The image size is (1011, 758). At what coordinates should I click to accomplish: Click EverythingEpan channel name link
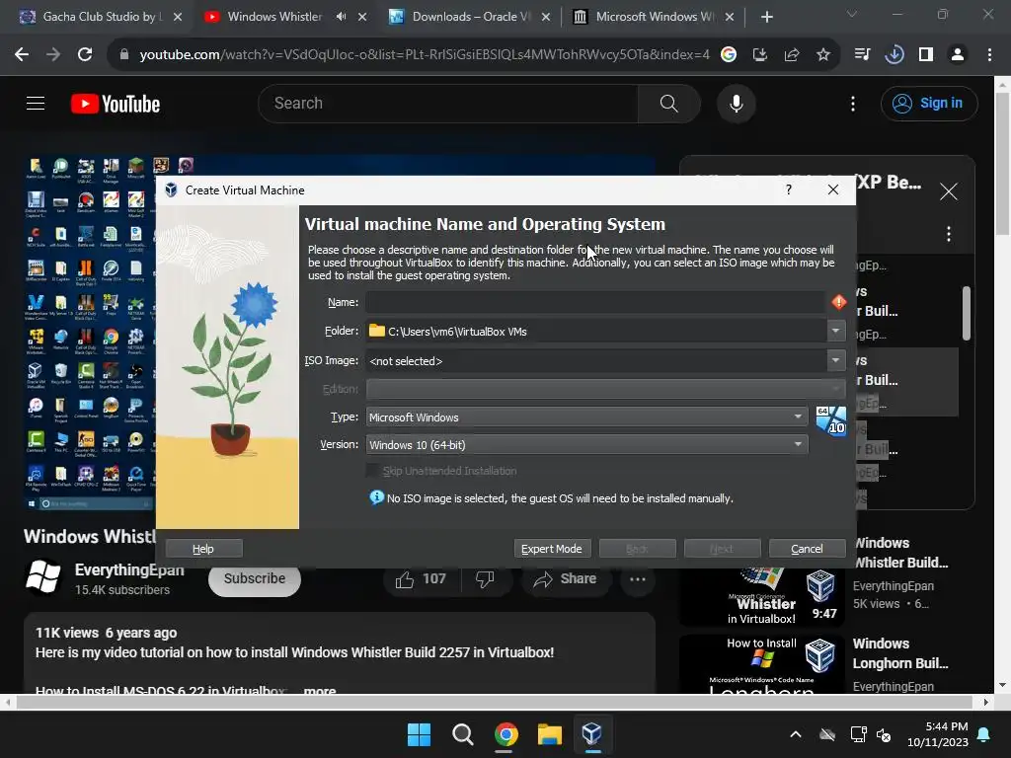[x=129, y=570]
